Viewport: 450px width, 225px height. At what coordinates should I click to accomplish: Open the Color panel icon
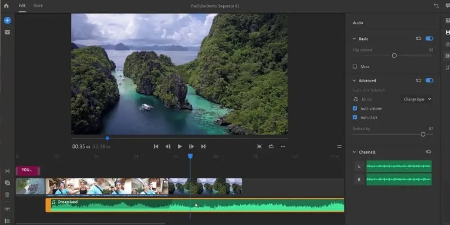click(x=448, y=44)
